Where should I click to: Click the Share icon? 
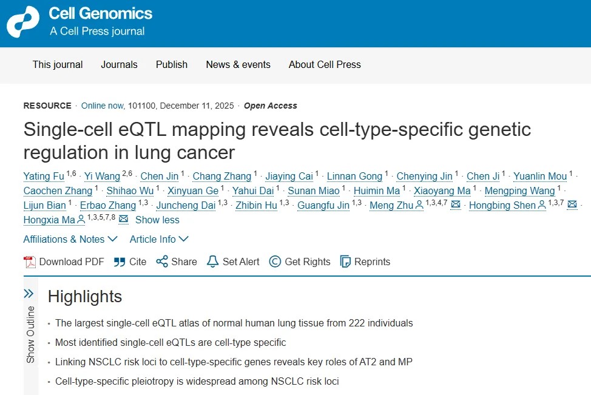[x=162, y=262]
